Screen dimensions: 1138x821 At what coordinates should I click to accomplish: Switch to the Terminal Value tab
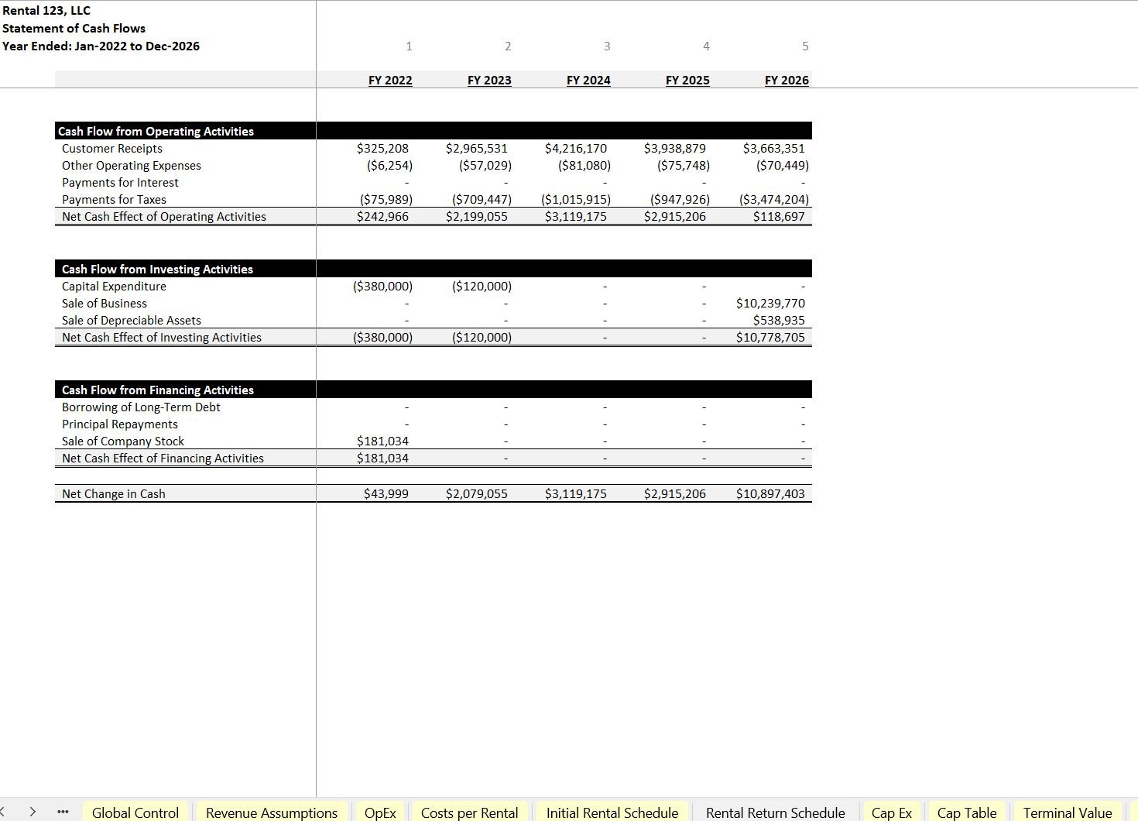click(x=1067, y=812)
